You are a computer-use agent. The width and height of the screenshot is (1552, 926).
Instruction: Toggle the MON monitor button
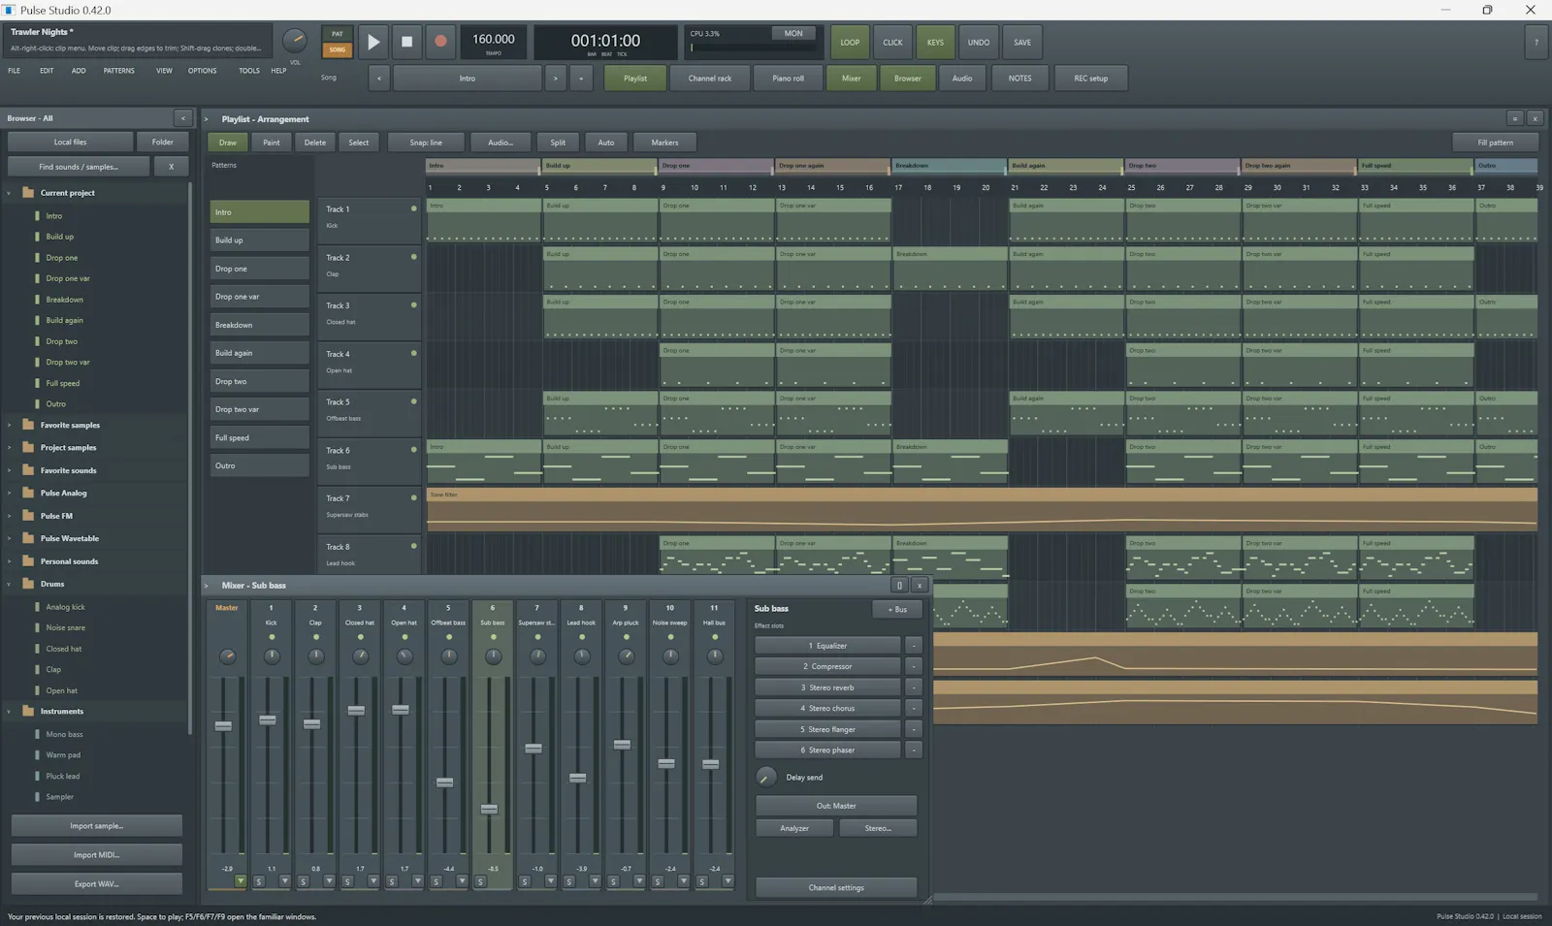coord(793,34)
